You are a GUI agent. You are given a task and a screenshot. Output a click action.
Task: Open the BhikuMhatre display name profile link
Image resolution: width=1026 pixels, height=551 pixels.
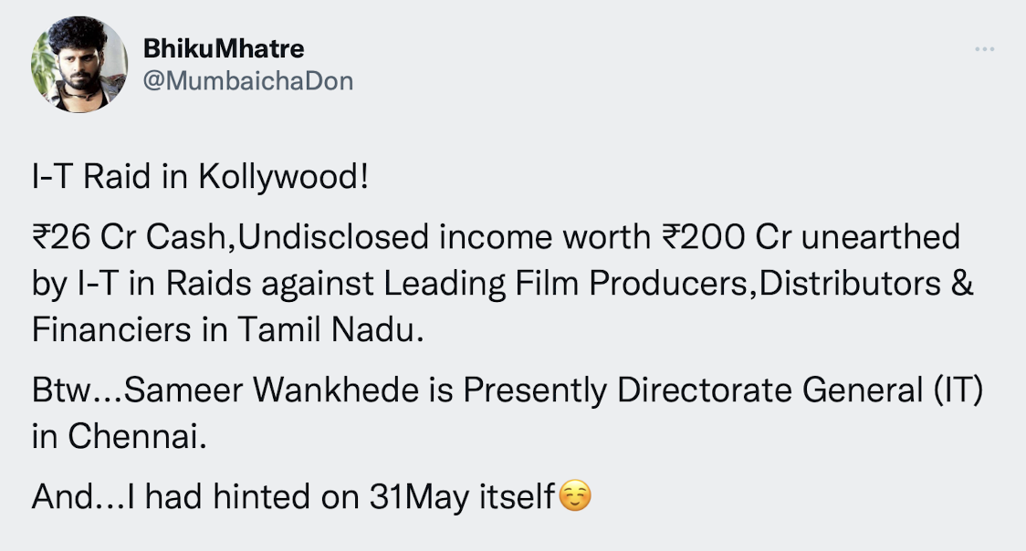coord(224,48)
